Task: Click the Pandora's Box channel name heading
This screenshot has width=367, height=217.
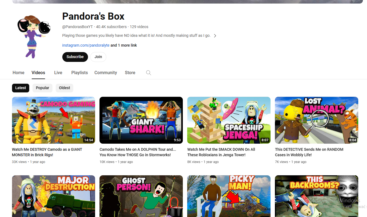Action: click(93, 16)
